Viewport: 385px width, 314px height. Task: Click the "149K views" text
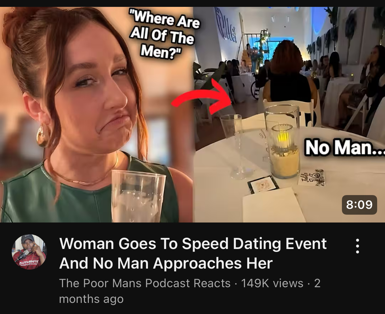(272, 283)
